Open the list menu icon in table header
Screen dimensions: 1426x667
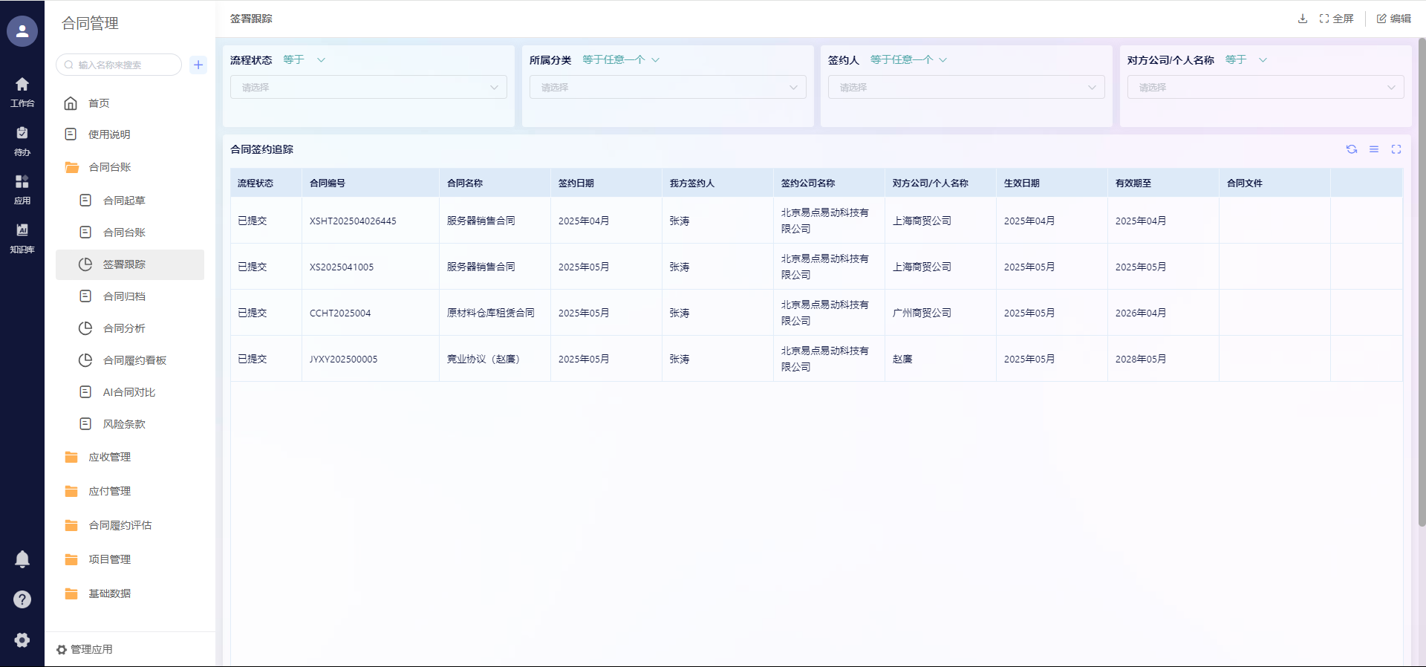pos(1374,149)
